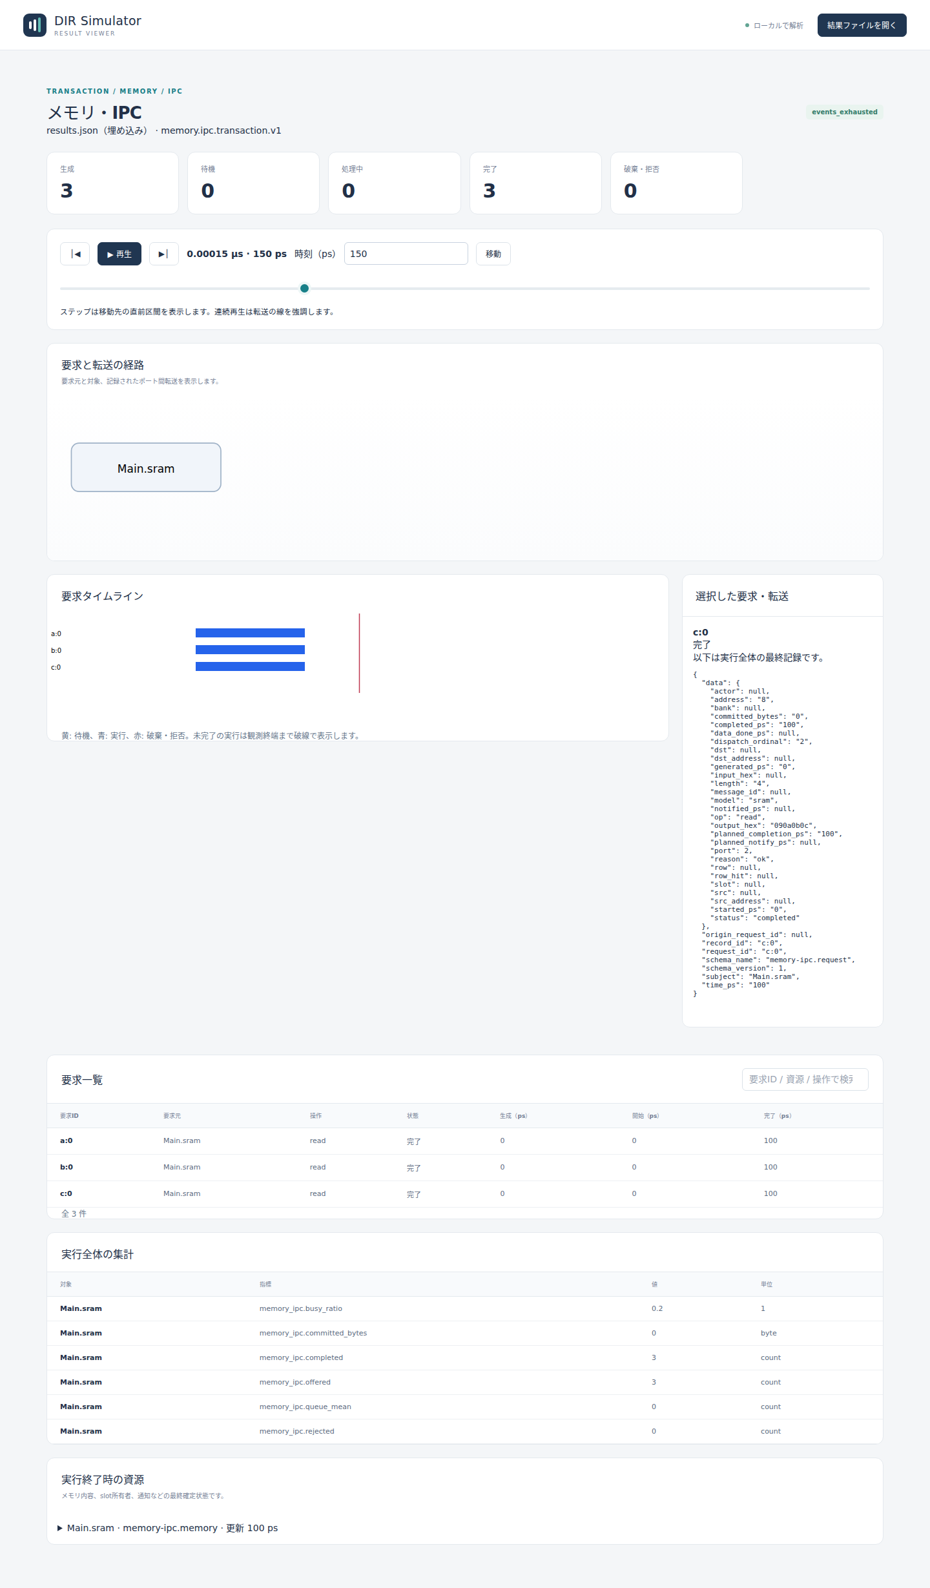Open a result file with 結果ファイルを開く

pos(862,25)
